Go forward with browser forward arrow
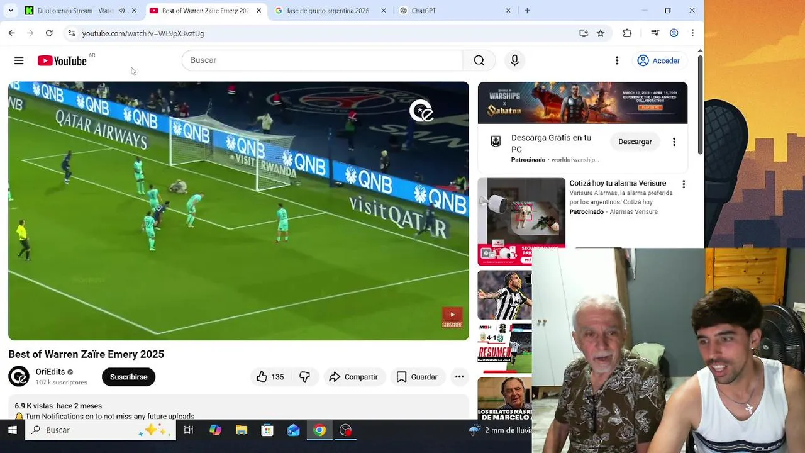Image resolution: width=805 pixels, height=453 pixels. click(x=30, y=33)
